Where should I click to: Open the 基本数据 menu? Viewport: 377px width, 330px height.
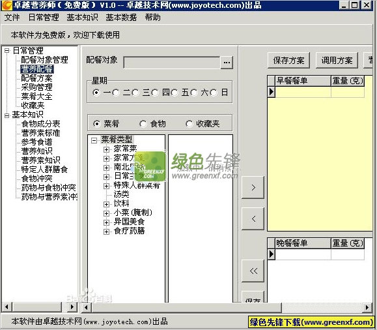tap(121, 18)
